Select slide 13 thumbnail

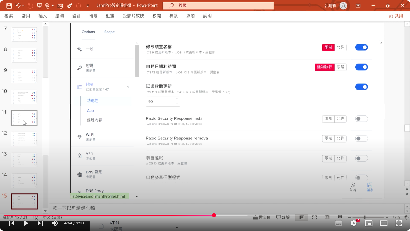[24, 160]
